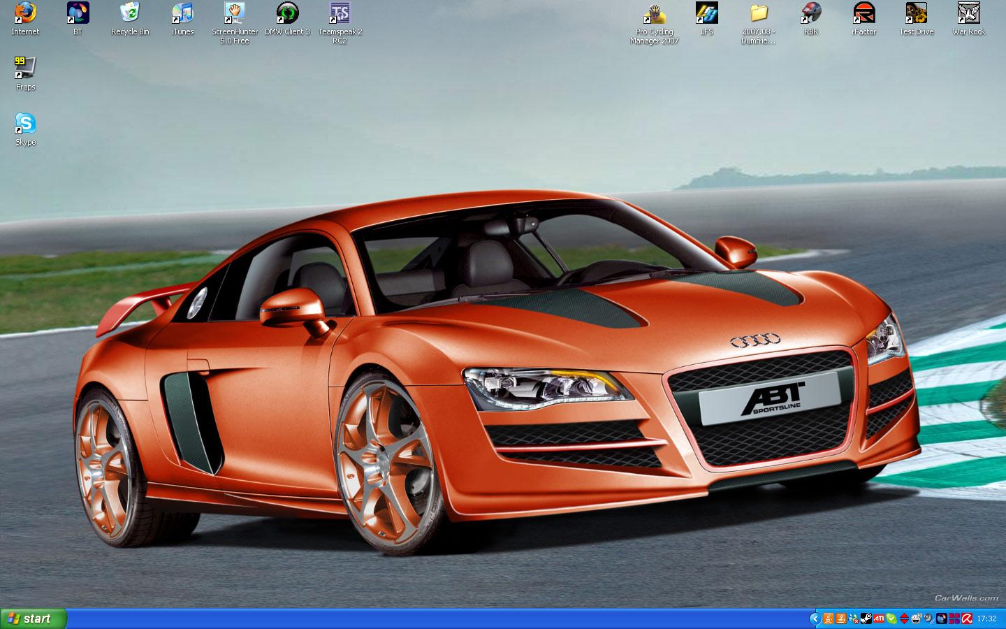Select the 2007.08 - Dumfrie... folder
Screen dimensions: 1006x629
[759, 23]
